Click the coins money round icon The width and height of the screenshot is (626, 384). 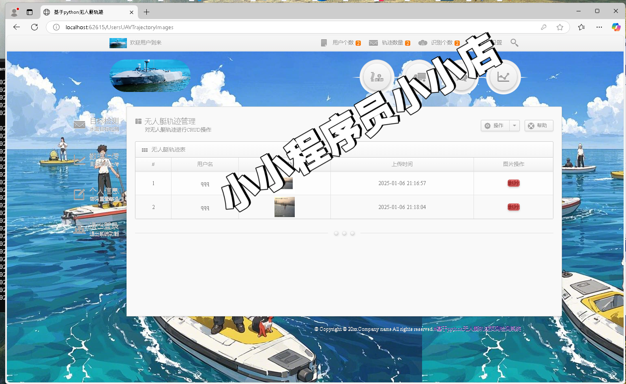pyautogui.click(x=377, y=77)
